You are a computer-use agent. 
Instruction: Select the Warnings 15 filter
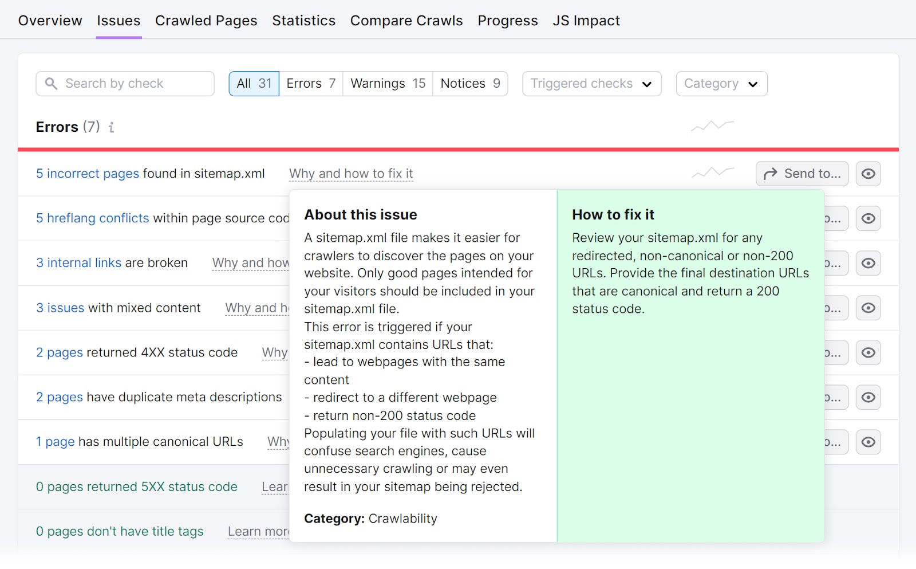pos(387,83)
